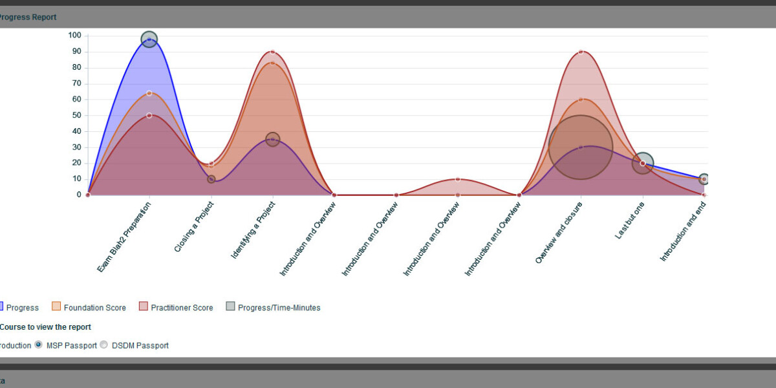Select the DSDM Passport radio button
776x388 pixels.
103,345
